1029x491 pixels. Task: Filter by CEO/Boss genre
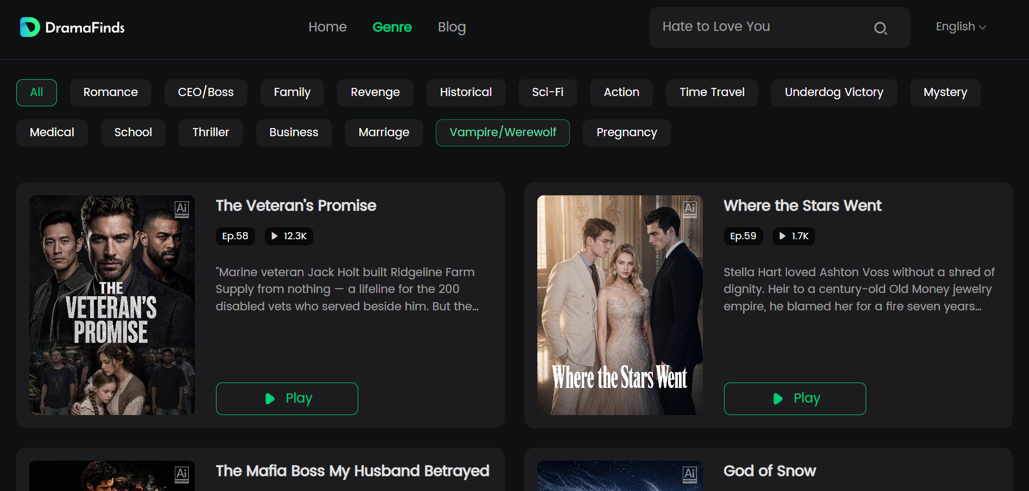click(206, 93)
